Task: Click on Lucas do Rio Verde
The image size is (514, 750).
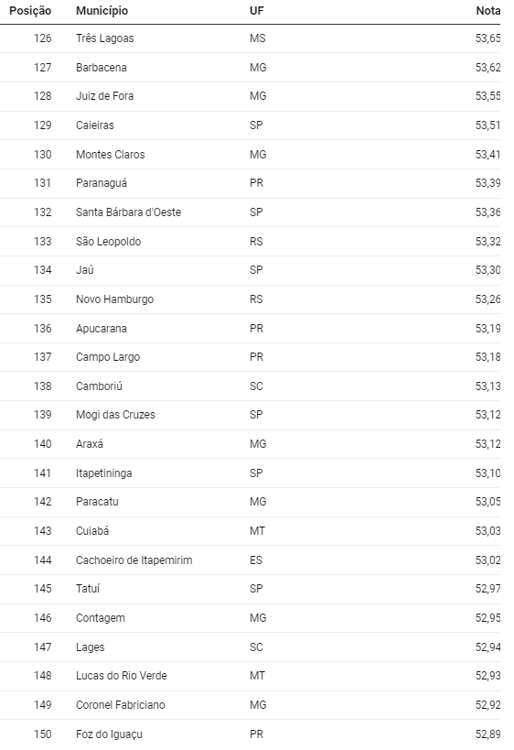Action: [122, 676]
